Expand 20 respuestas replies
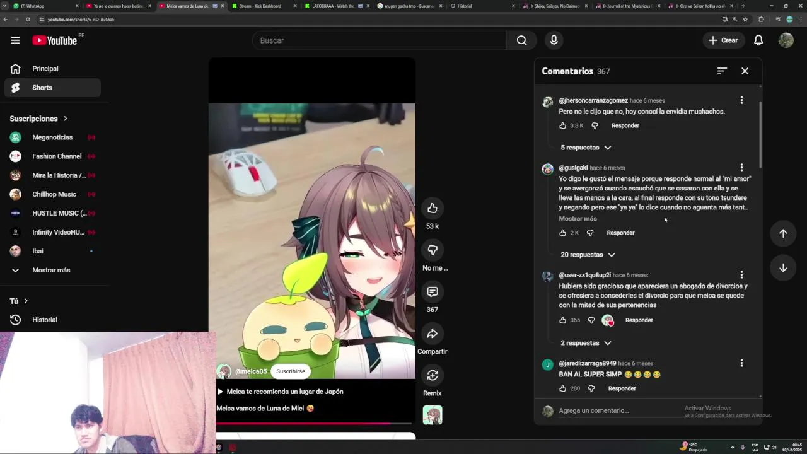The image size is (807, 454). [588, 255]
